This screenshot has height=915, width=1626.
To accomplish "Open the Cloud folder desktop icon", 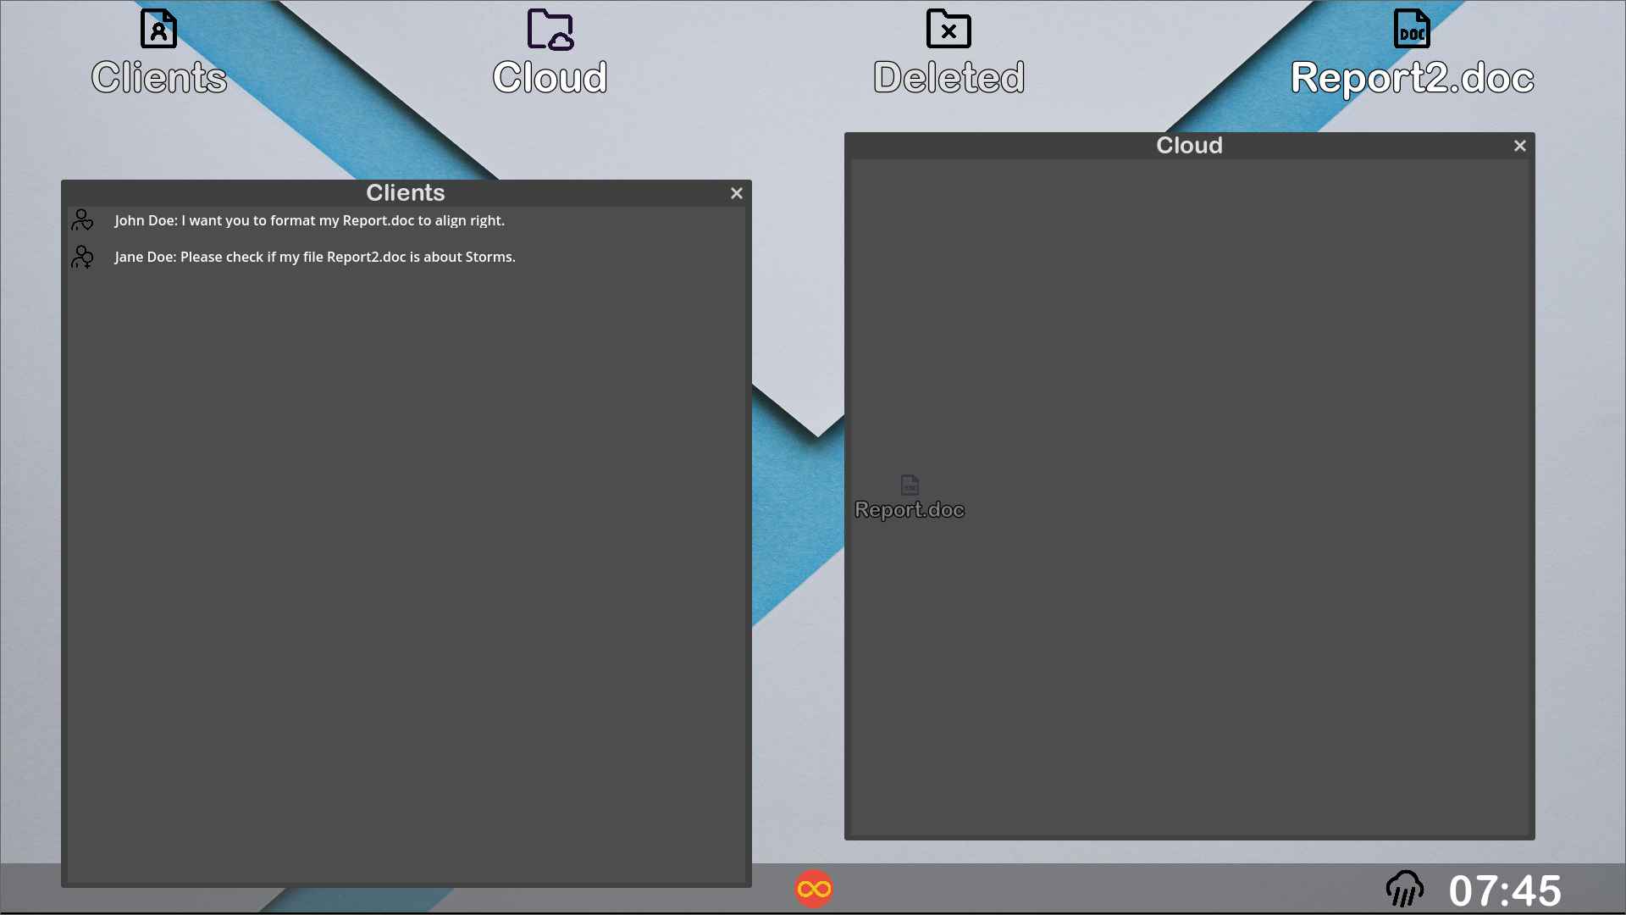I will 550,30.
